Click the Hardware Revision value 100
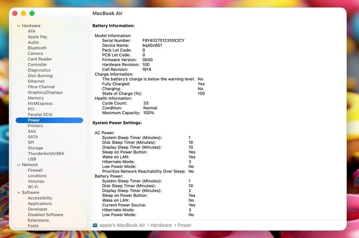Screen dimensions: 359x238 (146, 65)
